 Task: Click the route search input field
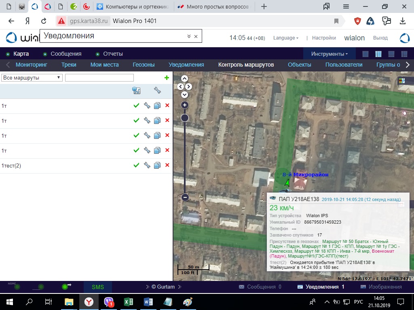pyautogui.click(x=99, y=77)
